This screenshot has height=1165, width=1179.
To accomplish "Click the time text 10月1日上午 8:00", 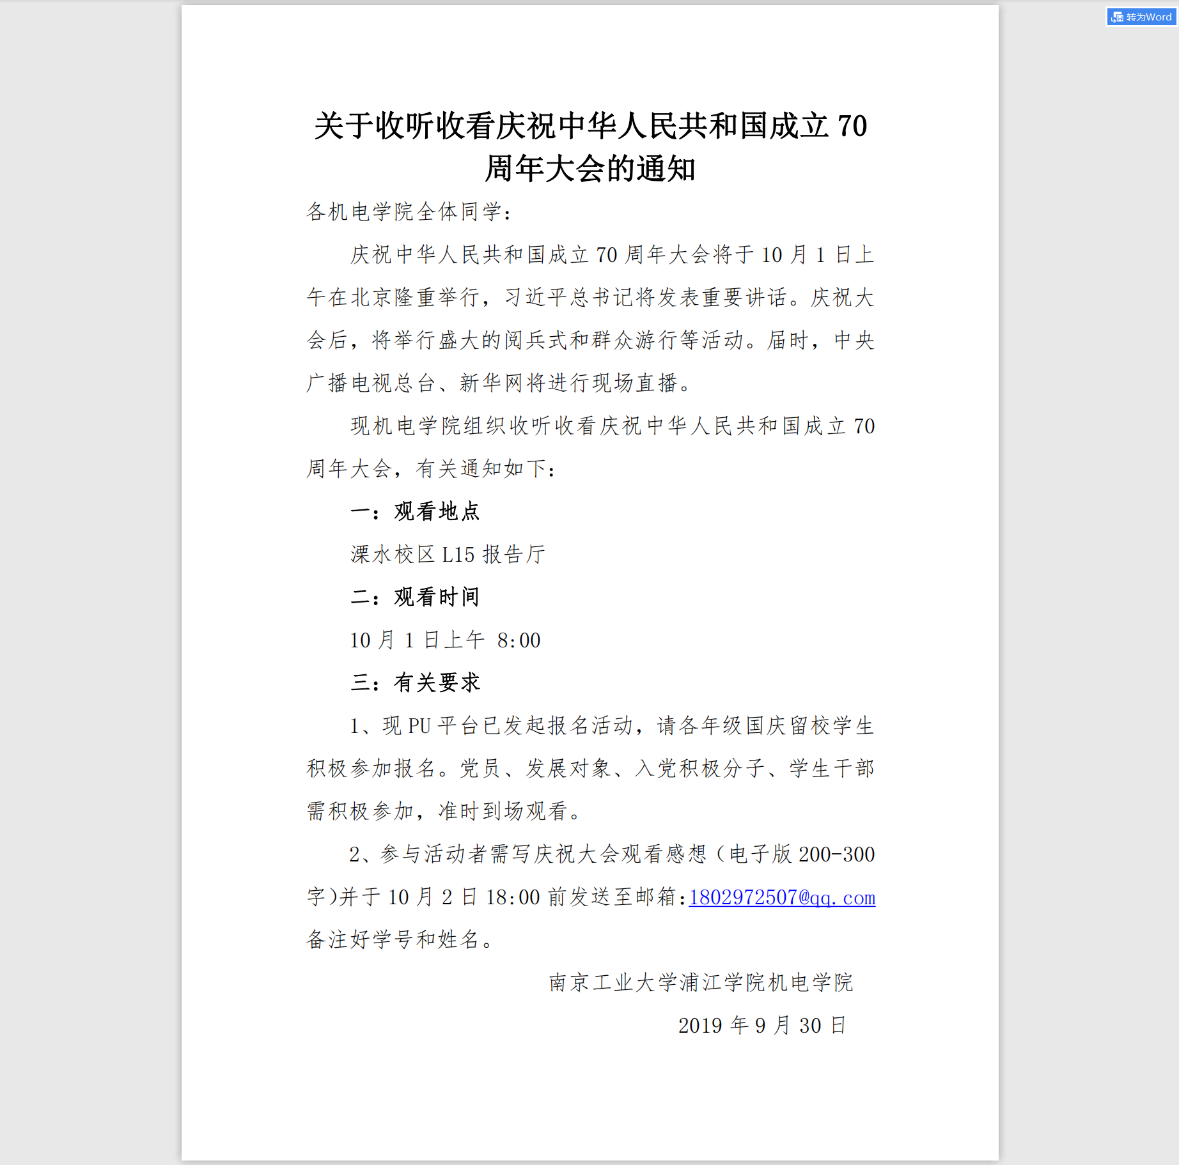I will pos(446,640).
